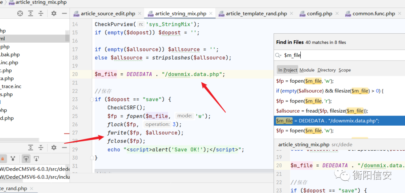Open the top project panel gear settings
Image resolution: width=405 pixels, height=193 pixels.
(x=54, y=13)
